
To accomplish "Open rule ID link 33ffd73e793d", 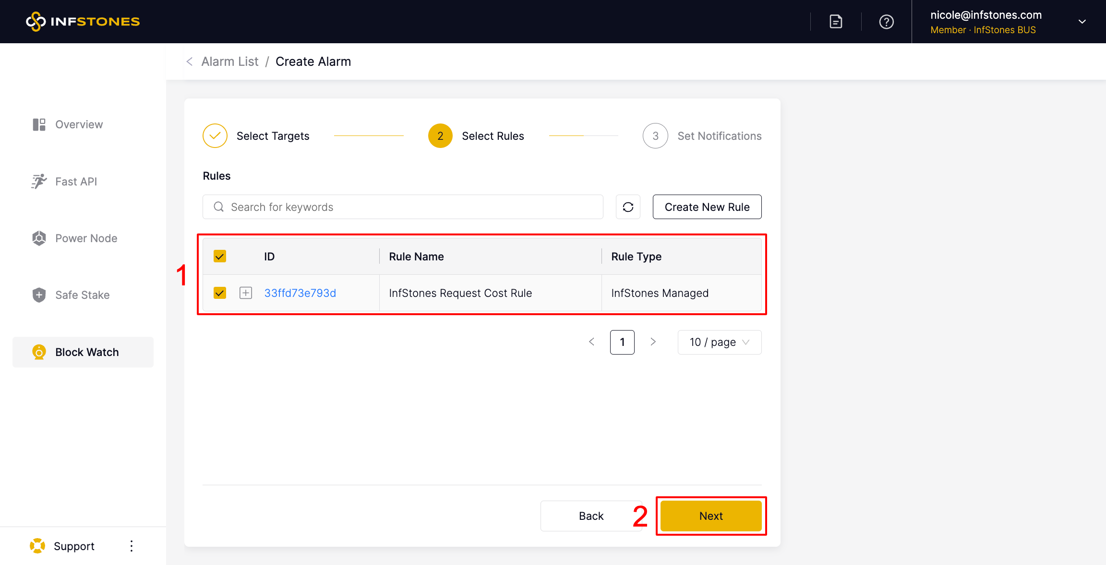I will click(300, 293).
